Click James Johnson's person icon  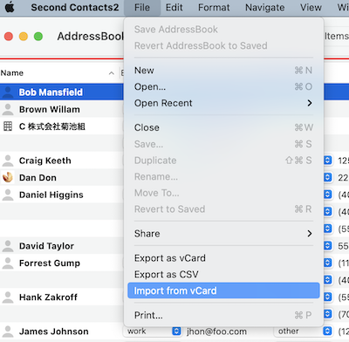(x=8, y=332)
